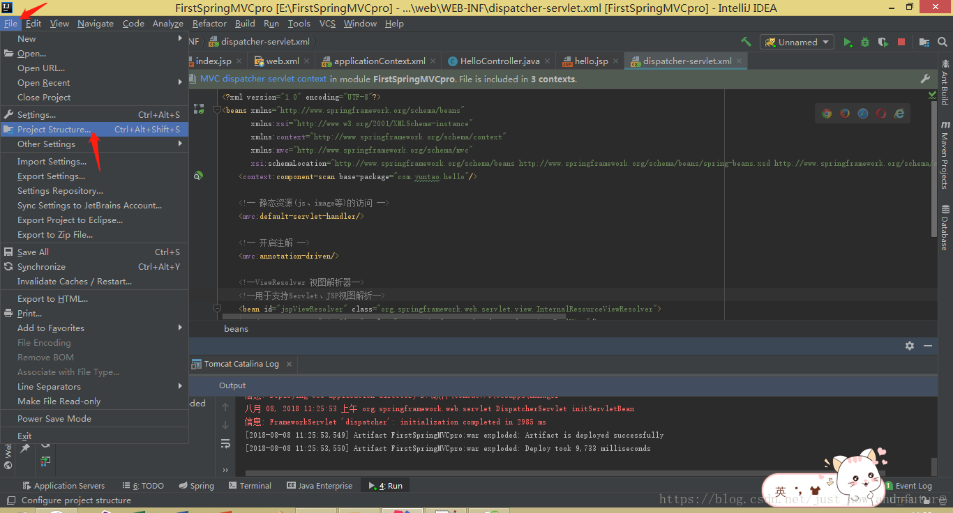The width and height of the screenshot is (953, 513).
Task: Close the dispatcher-servlet.xml tab
Action: coord(739,61)
